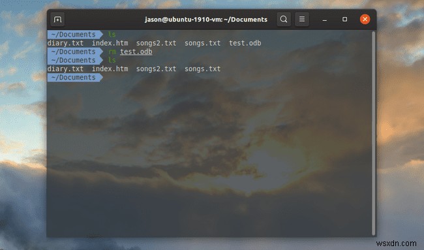Click the ~/Documents prompt before rm
Screen dimensions: 424x250
tap(74, 52)
